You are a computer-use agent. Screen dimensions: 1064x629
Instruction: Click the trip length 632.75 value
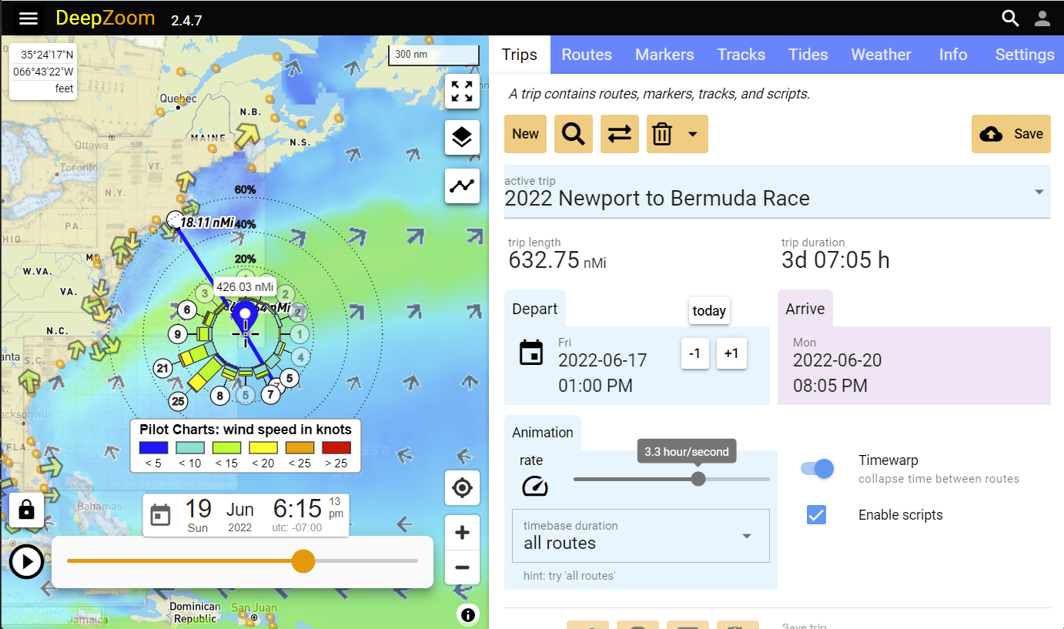(544, 260)
